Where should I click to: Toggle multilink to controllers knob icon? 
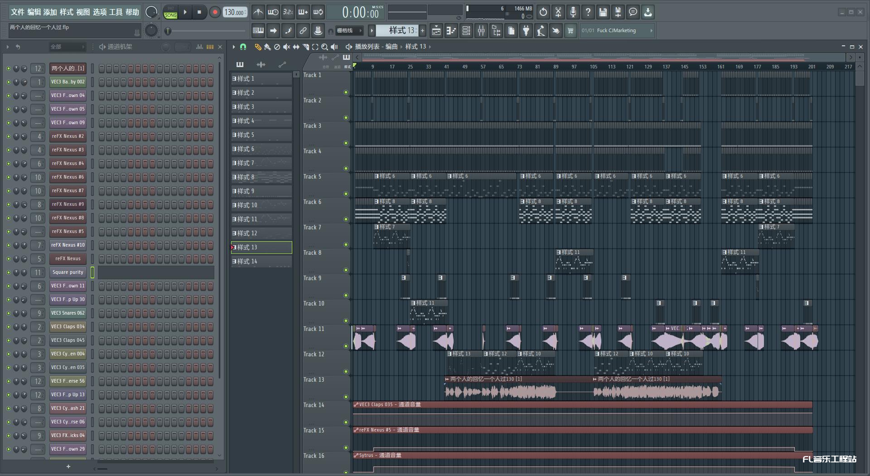click(318, 31)
